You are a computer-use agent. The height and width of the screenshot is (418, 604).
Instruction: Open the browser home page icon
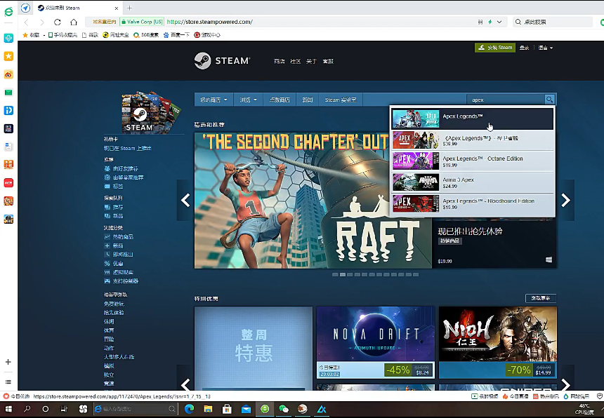tap(74, 22)
